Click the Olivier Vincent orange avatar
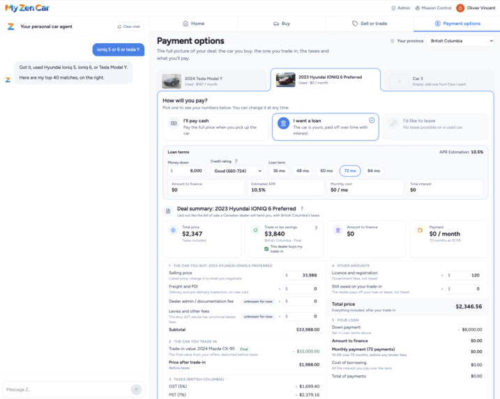This screenshot has width=500, height=399. point(460,8)
